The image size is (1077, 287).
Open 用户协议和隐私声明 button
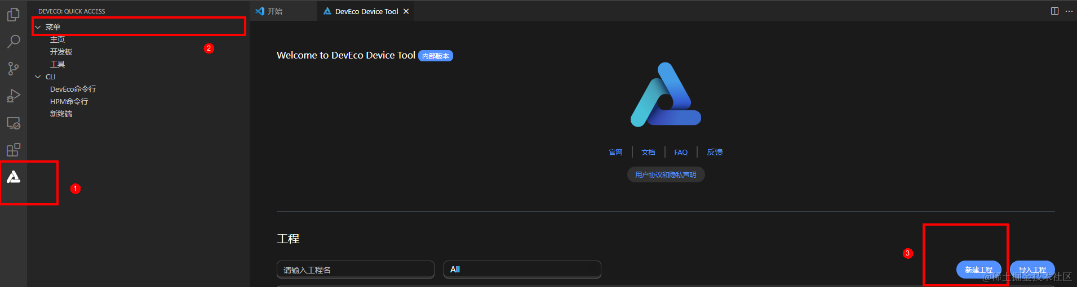666,174
